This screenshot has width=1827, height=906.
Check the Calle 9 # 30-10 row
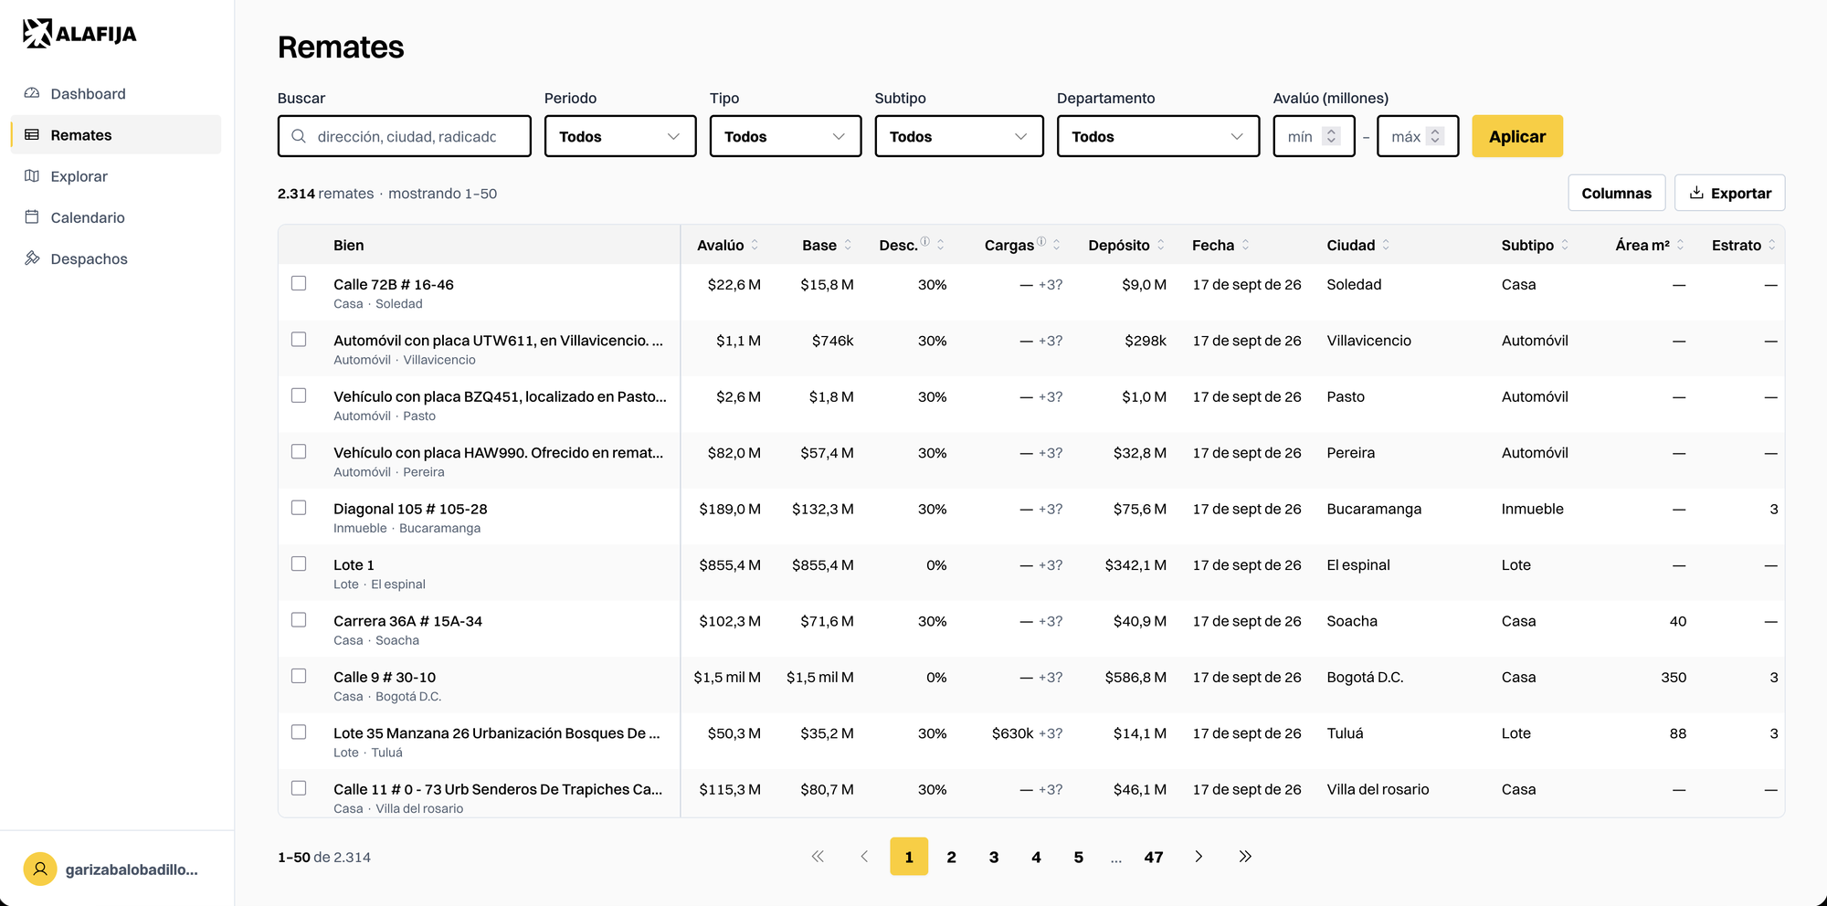(x=299, y=676)
